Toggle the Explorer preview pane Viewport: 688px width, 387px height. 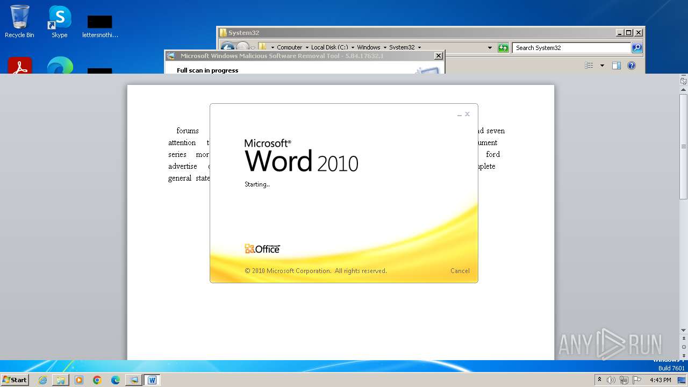[617, 66]
